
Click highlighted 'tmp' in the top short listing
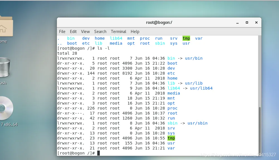point(186,38)
